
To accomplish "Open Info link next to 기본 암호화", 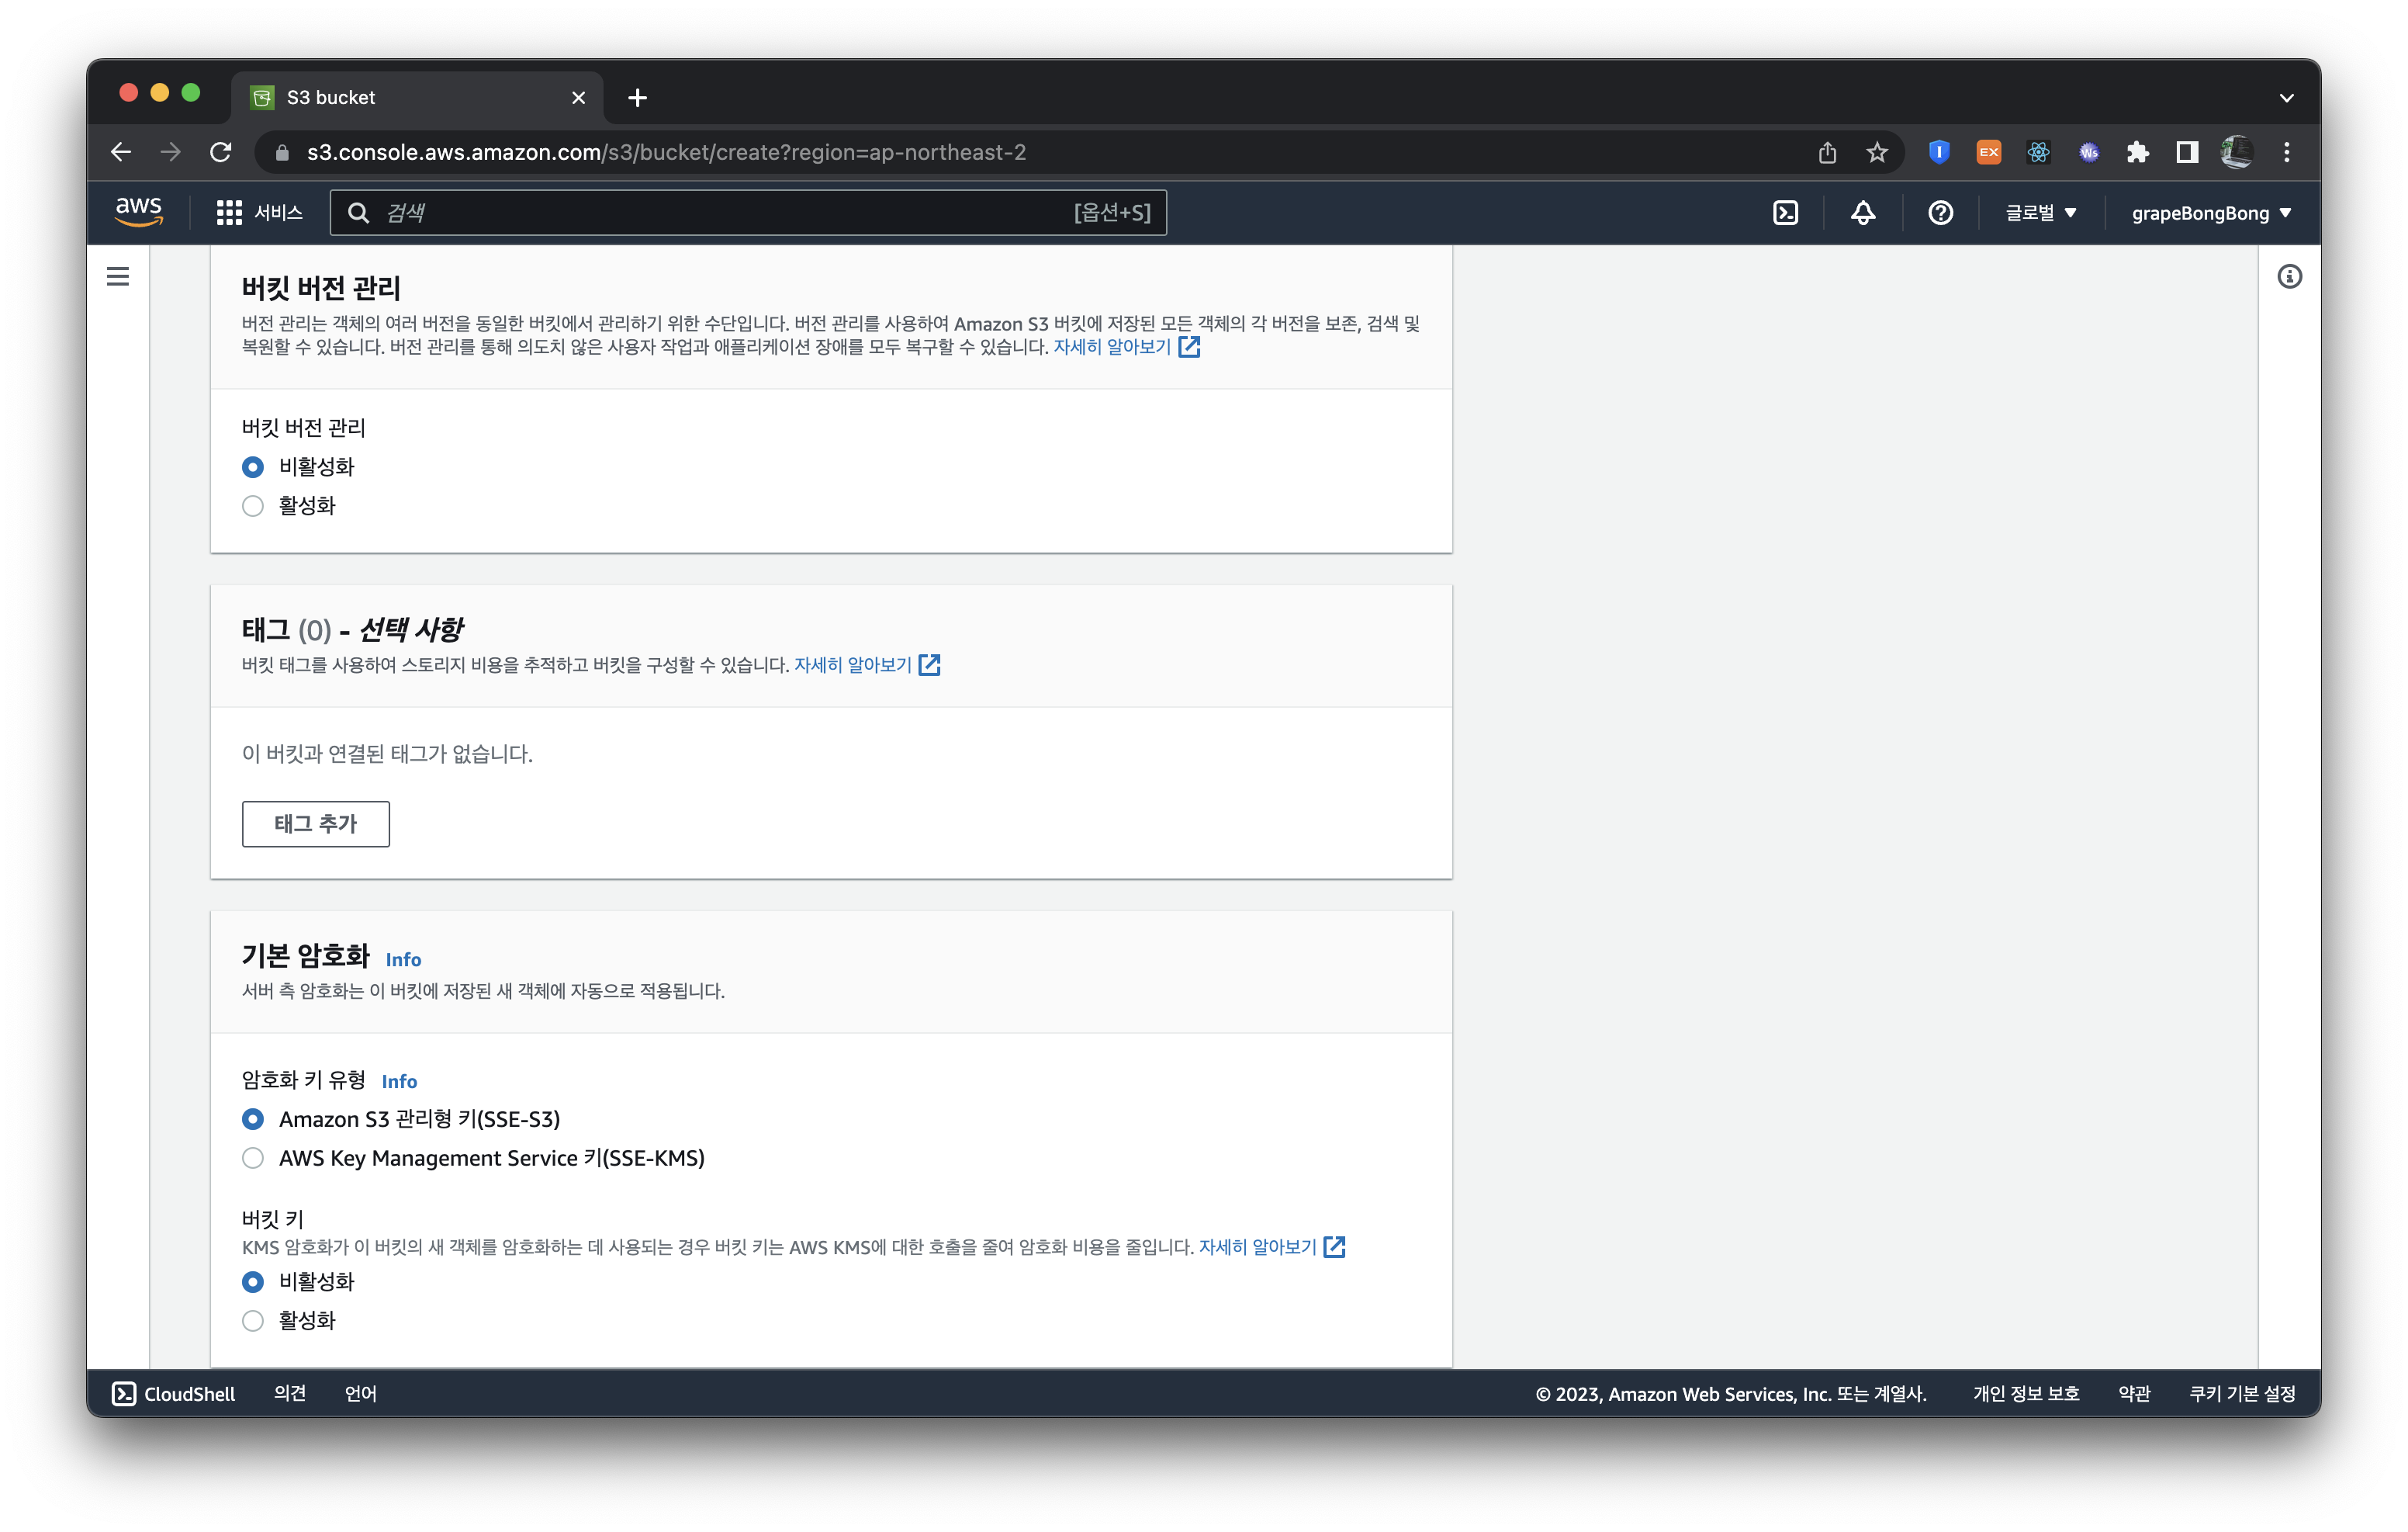I will pos(403,958).
